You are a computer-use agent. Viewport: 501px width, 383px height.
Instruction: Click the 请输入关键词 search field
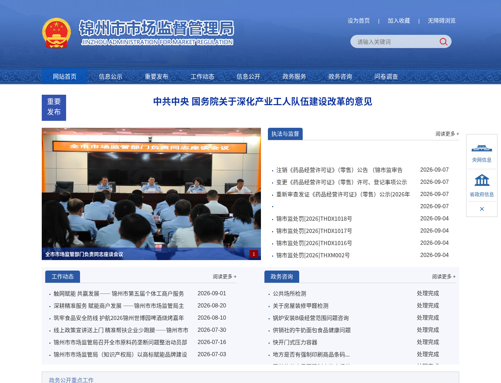[x=395, y=42]
